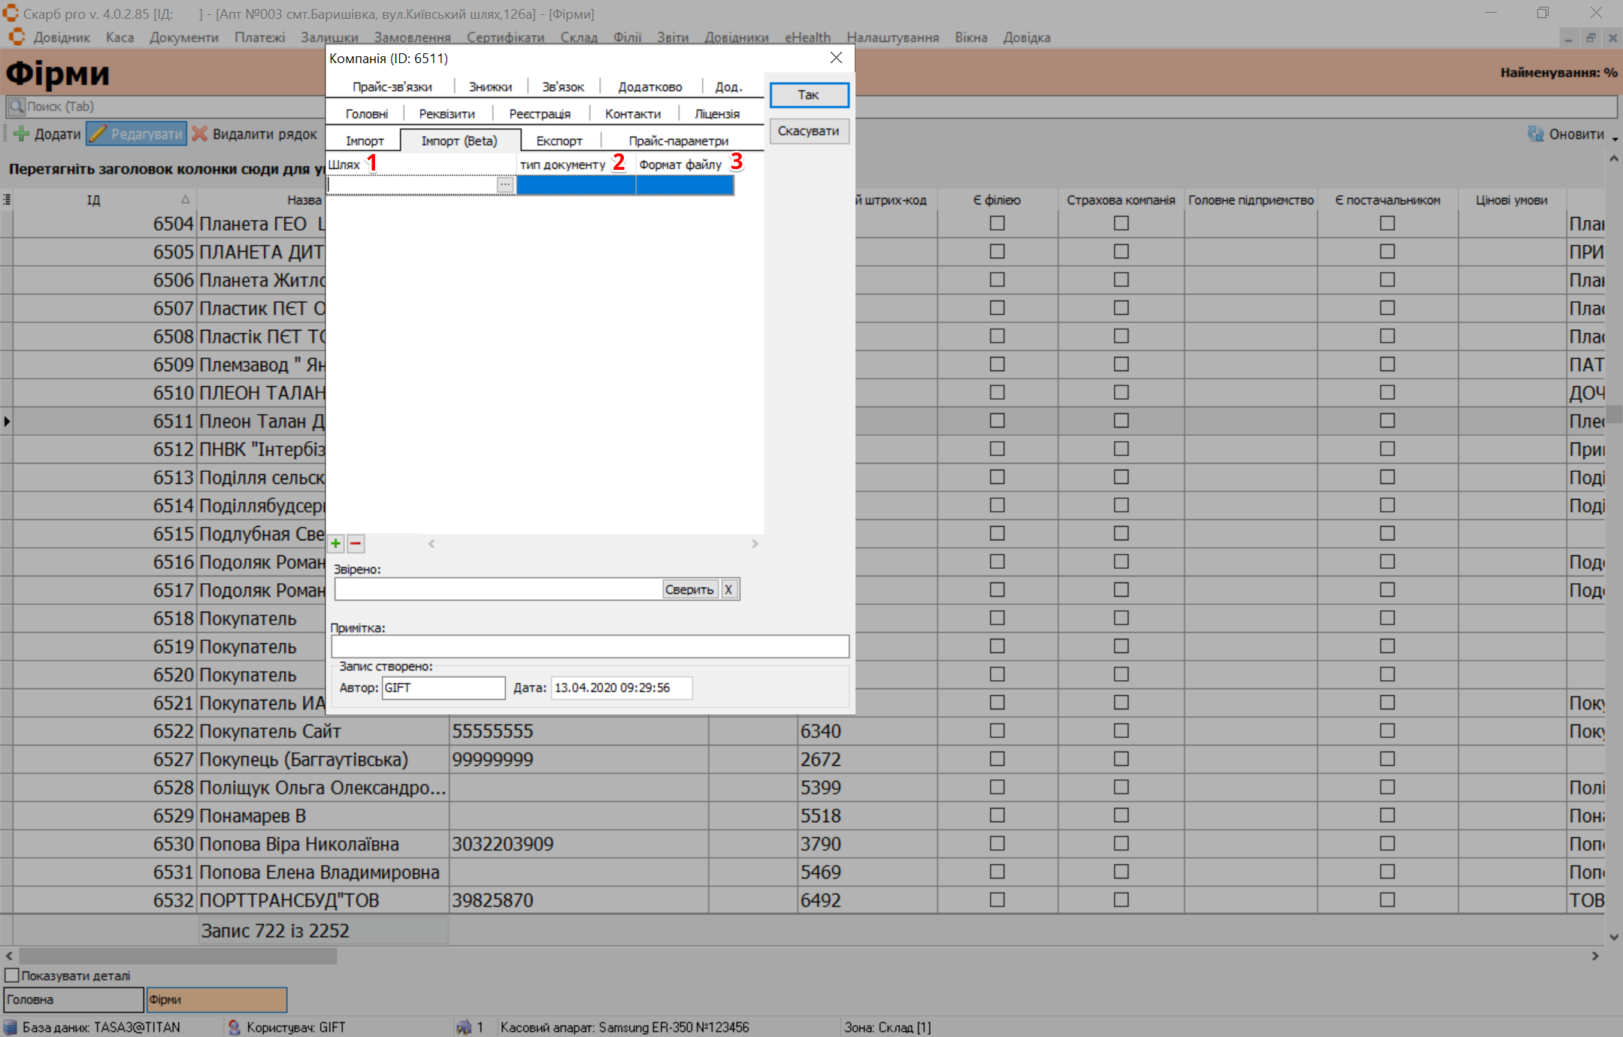Screen dimensions: 1623x1037
Task: Click the search magnifier icon in the Поиск field
Action: 17,106
